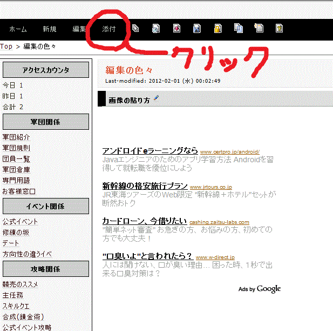Click 編集 in the top menu
333x331 pixels.
coord(79,29)
